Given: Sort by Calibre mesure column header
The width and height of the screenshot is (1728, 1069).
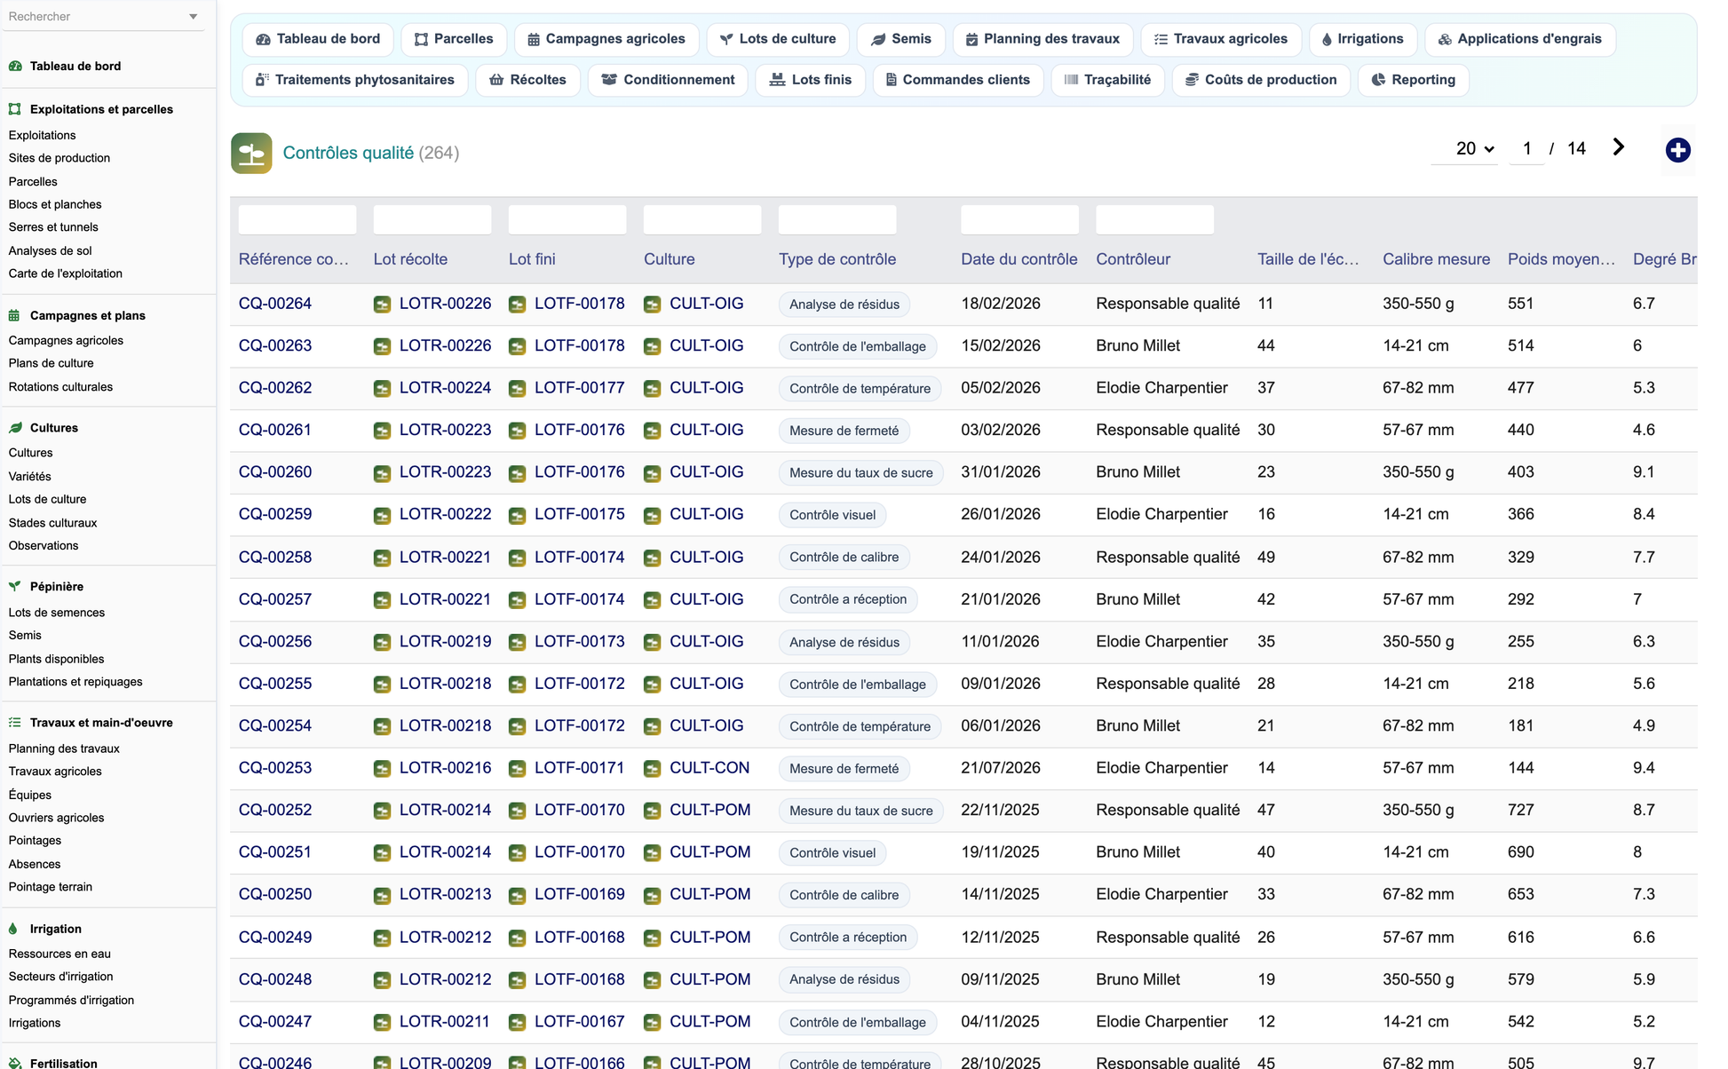Looking at the screenshot, I should click(1436, 259).
